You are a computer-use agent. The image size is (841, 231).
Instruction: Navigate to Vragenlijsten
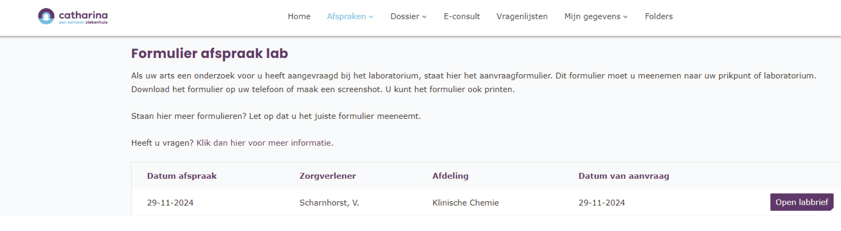point(522,16)
